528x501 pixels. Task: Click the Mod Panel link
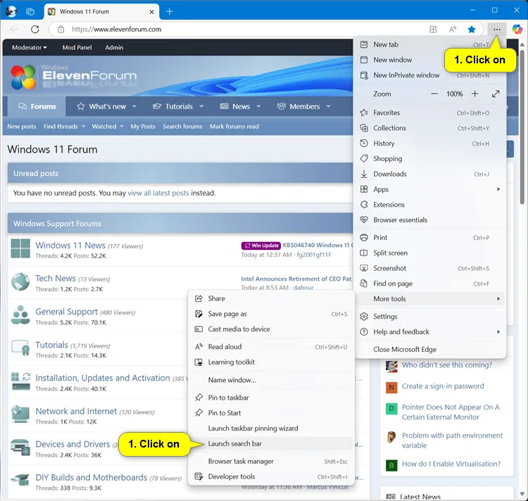click(x=77, y=47)
